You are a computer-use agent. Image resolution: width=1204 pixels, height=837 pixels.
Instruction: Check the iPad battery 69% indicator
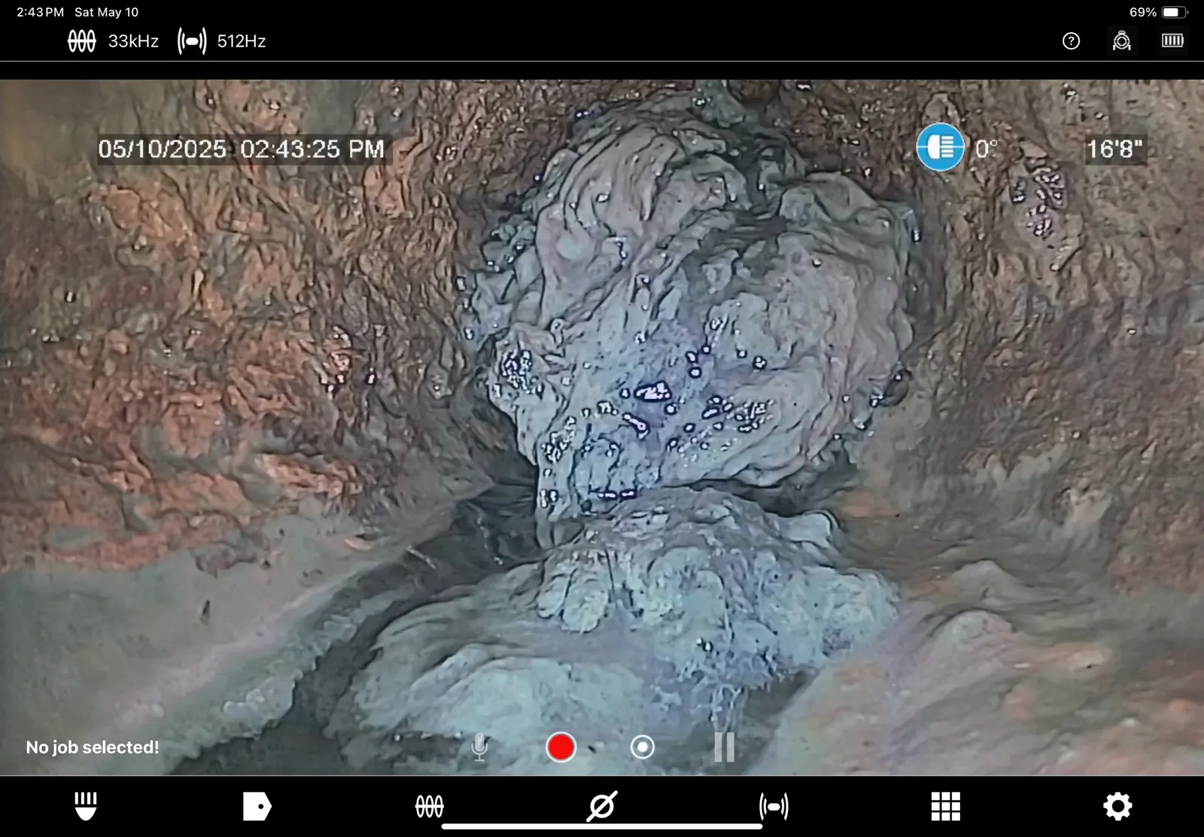(1158, 12)
